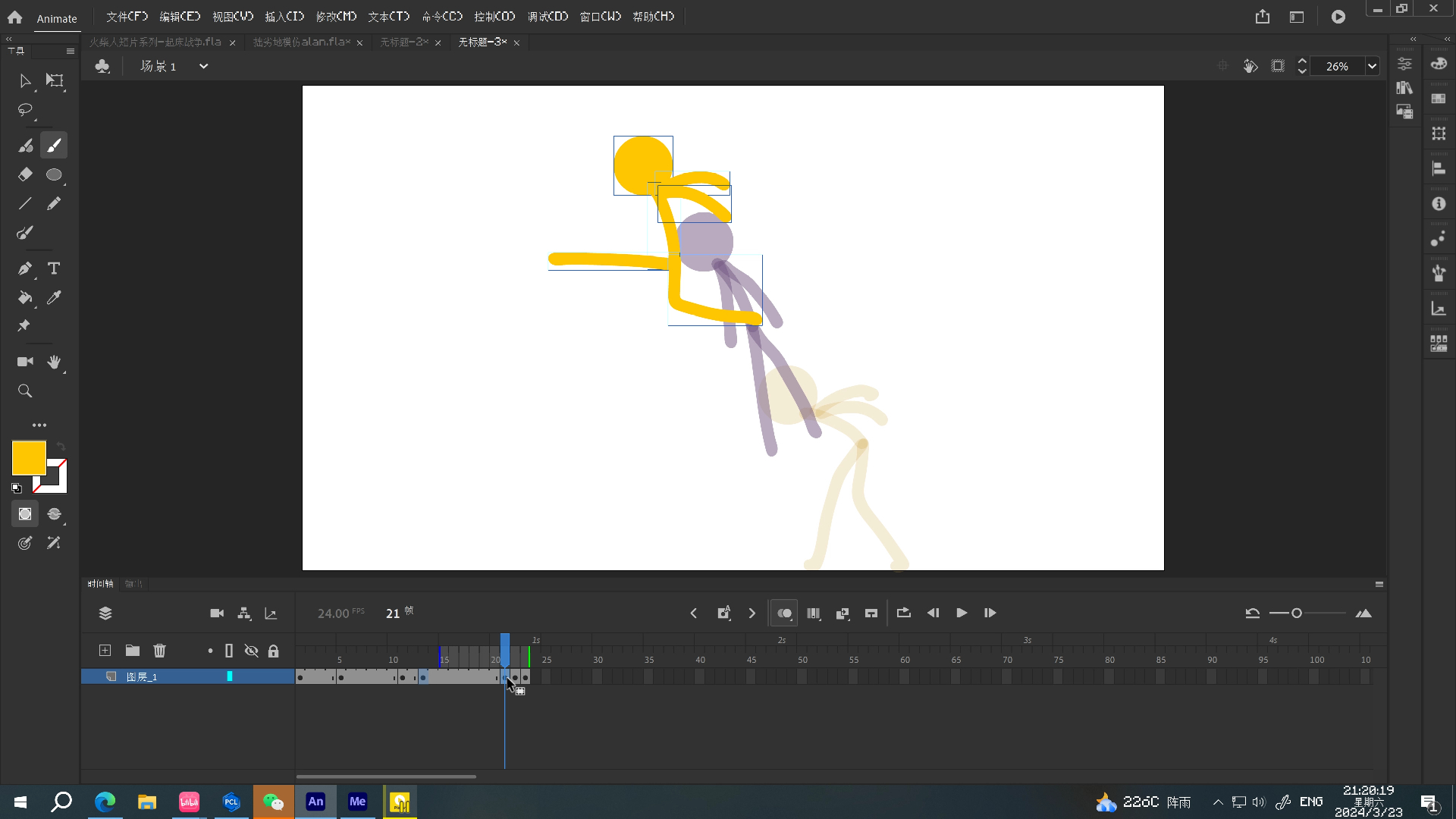Open the Properties panel icon
Screen dimensions: 1456x819
[1404, 64]
